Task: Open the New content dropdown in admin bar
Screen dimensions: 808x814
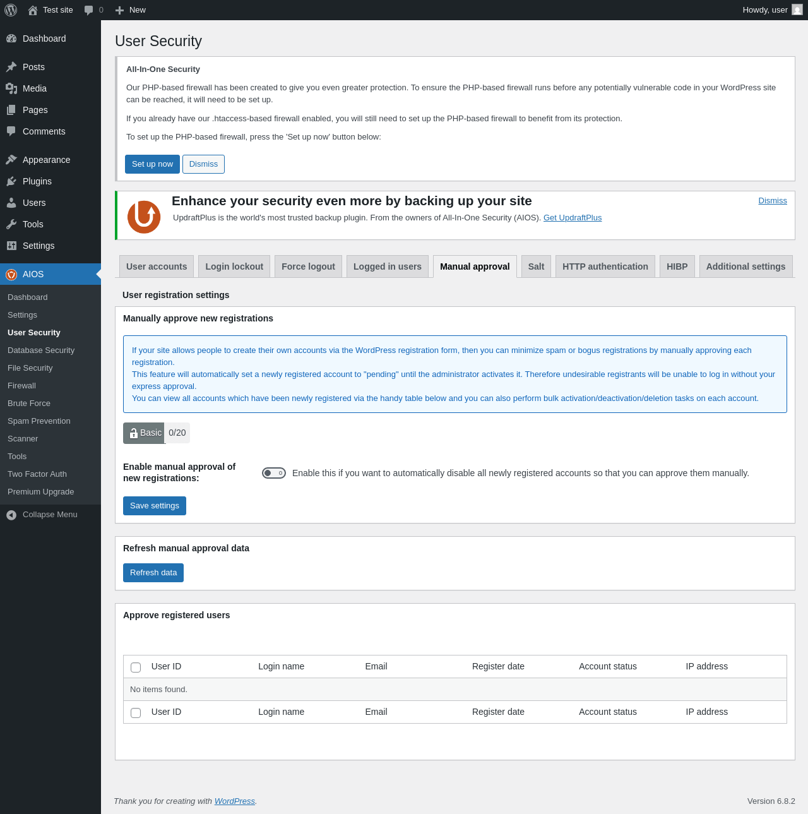Action: tap(131, 10)
